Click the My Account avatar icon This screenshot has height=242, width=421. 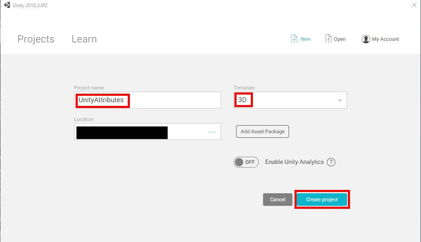tap(366, 39)
